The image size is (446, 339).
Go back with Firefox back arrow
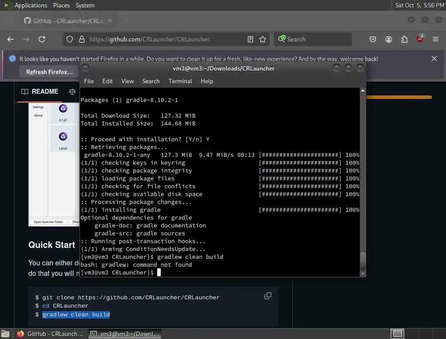(x=10, y=39)
